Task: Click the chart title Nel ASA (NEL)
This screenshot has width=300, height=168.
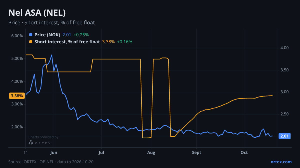Action: pyautogui.click(x=37, y=13)
